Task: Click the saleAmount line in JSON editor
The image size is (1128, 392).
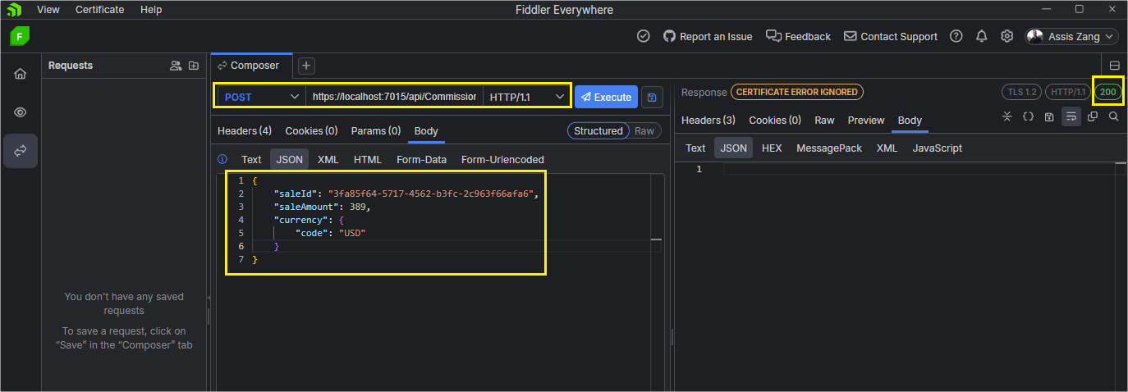Action: pos(323,207)
